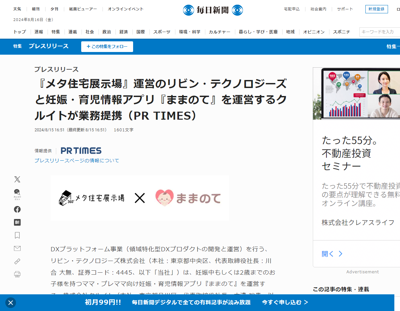Click 今すぐ申し込む in the bottom banner
400x311 pixels.
pos(285,303)
